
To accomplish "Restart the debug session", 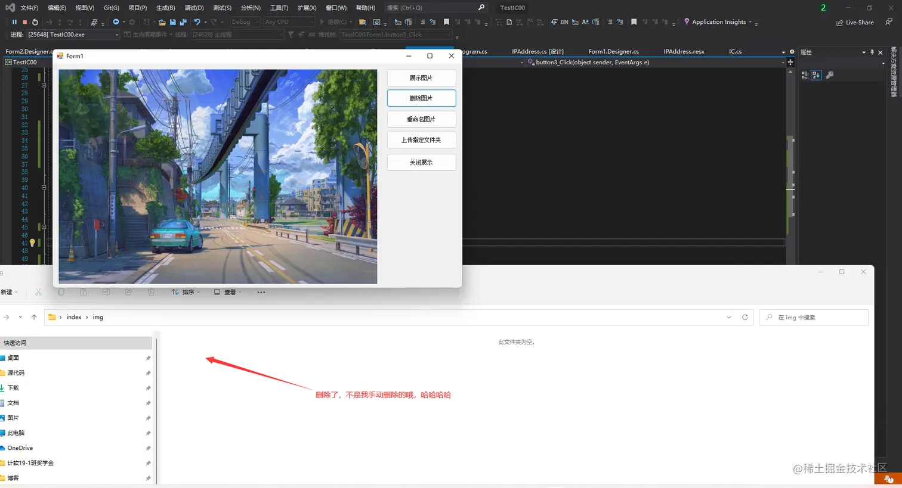I will coord(35,22).
